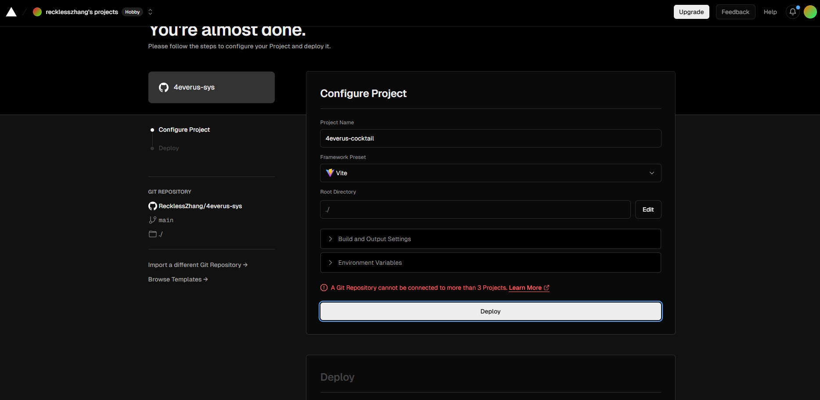This screenshot has width=820, height=400.
Task: Click the root folder icon in sidebar
Action: [152, 234]
